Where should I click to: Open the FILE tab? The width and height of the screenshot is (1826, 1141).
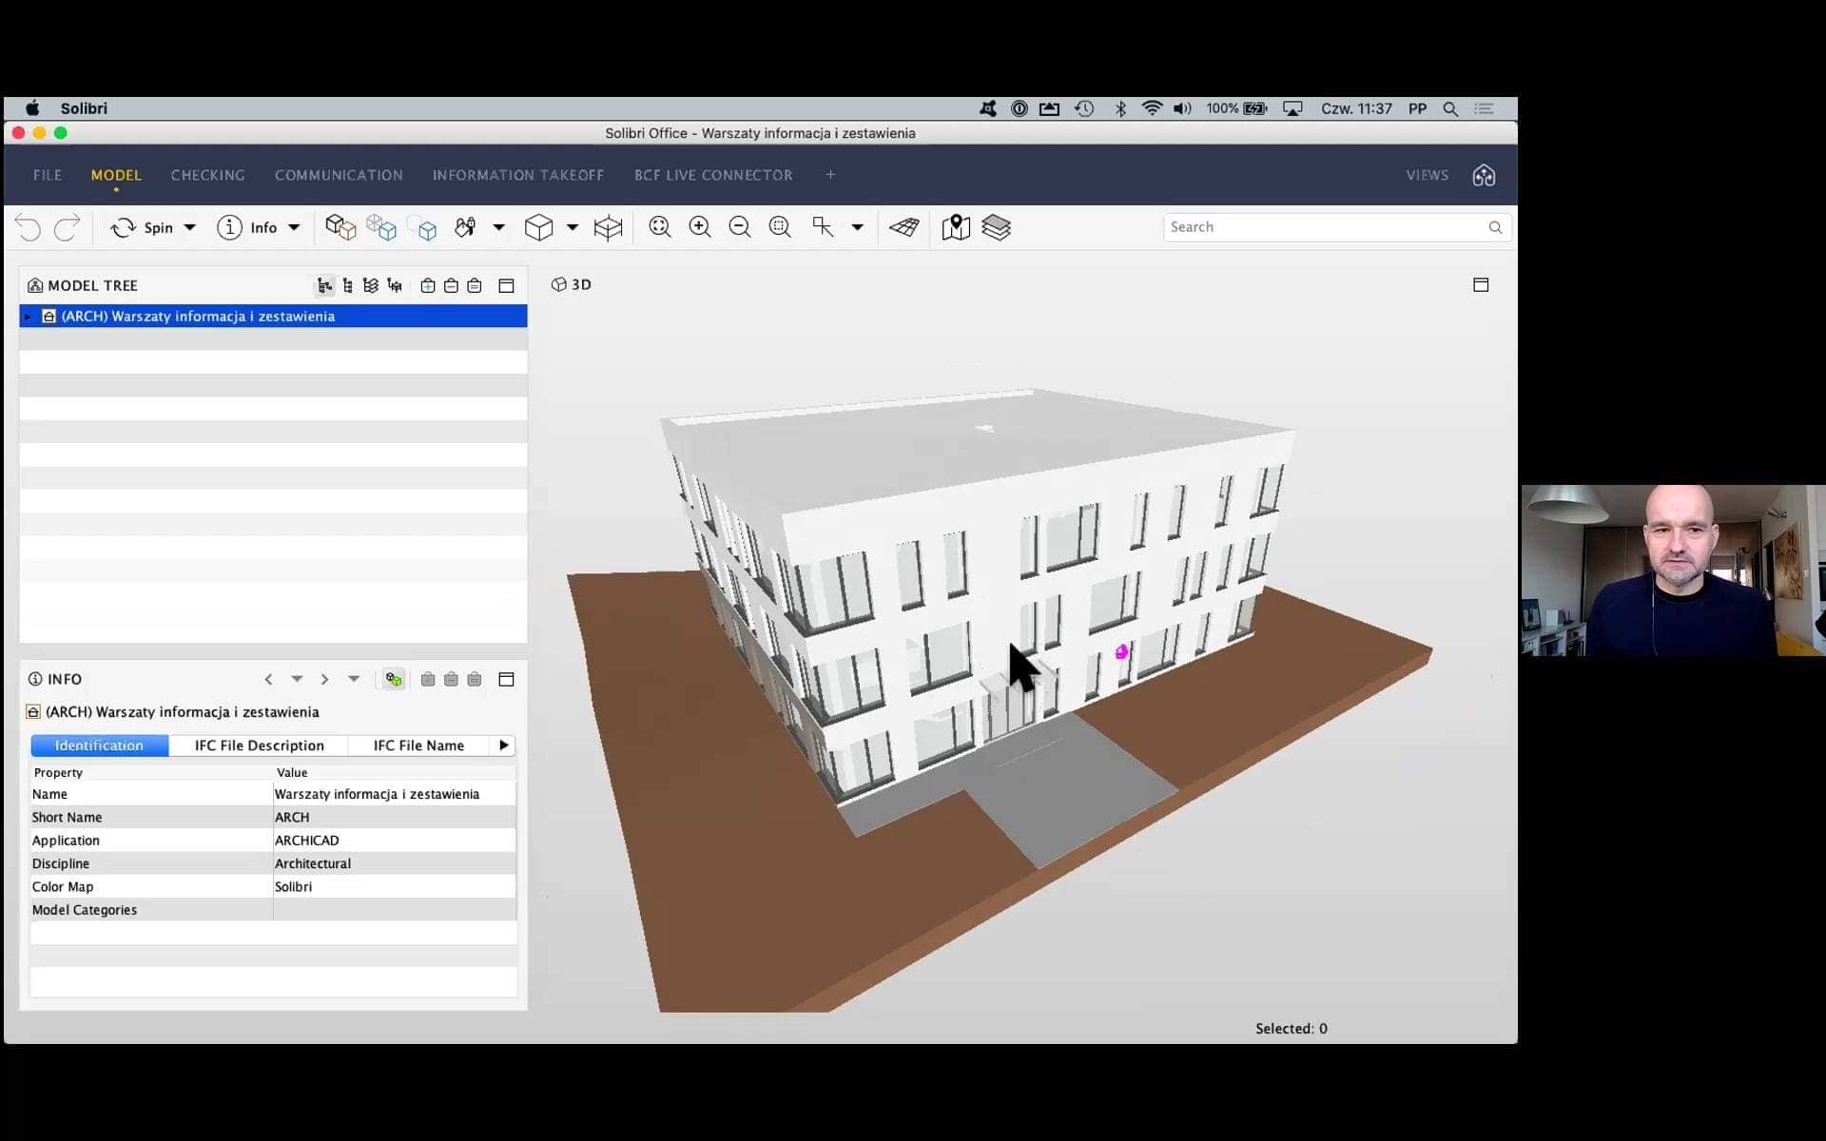[48, 175]
